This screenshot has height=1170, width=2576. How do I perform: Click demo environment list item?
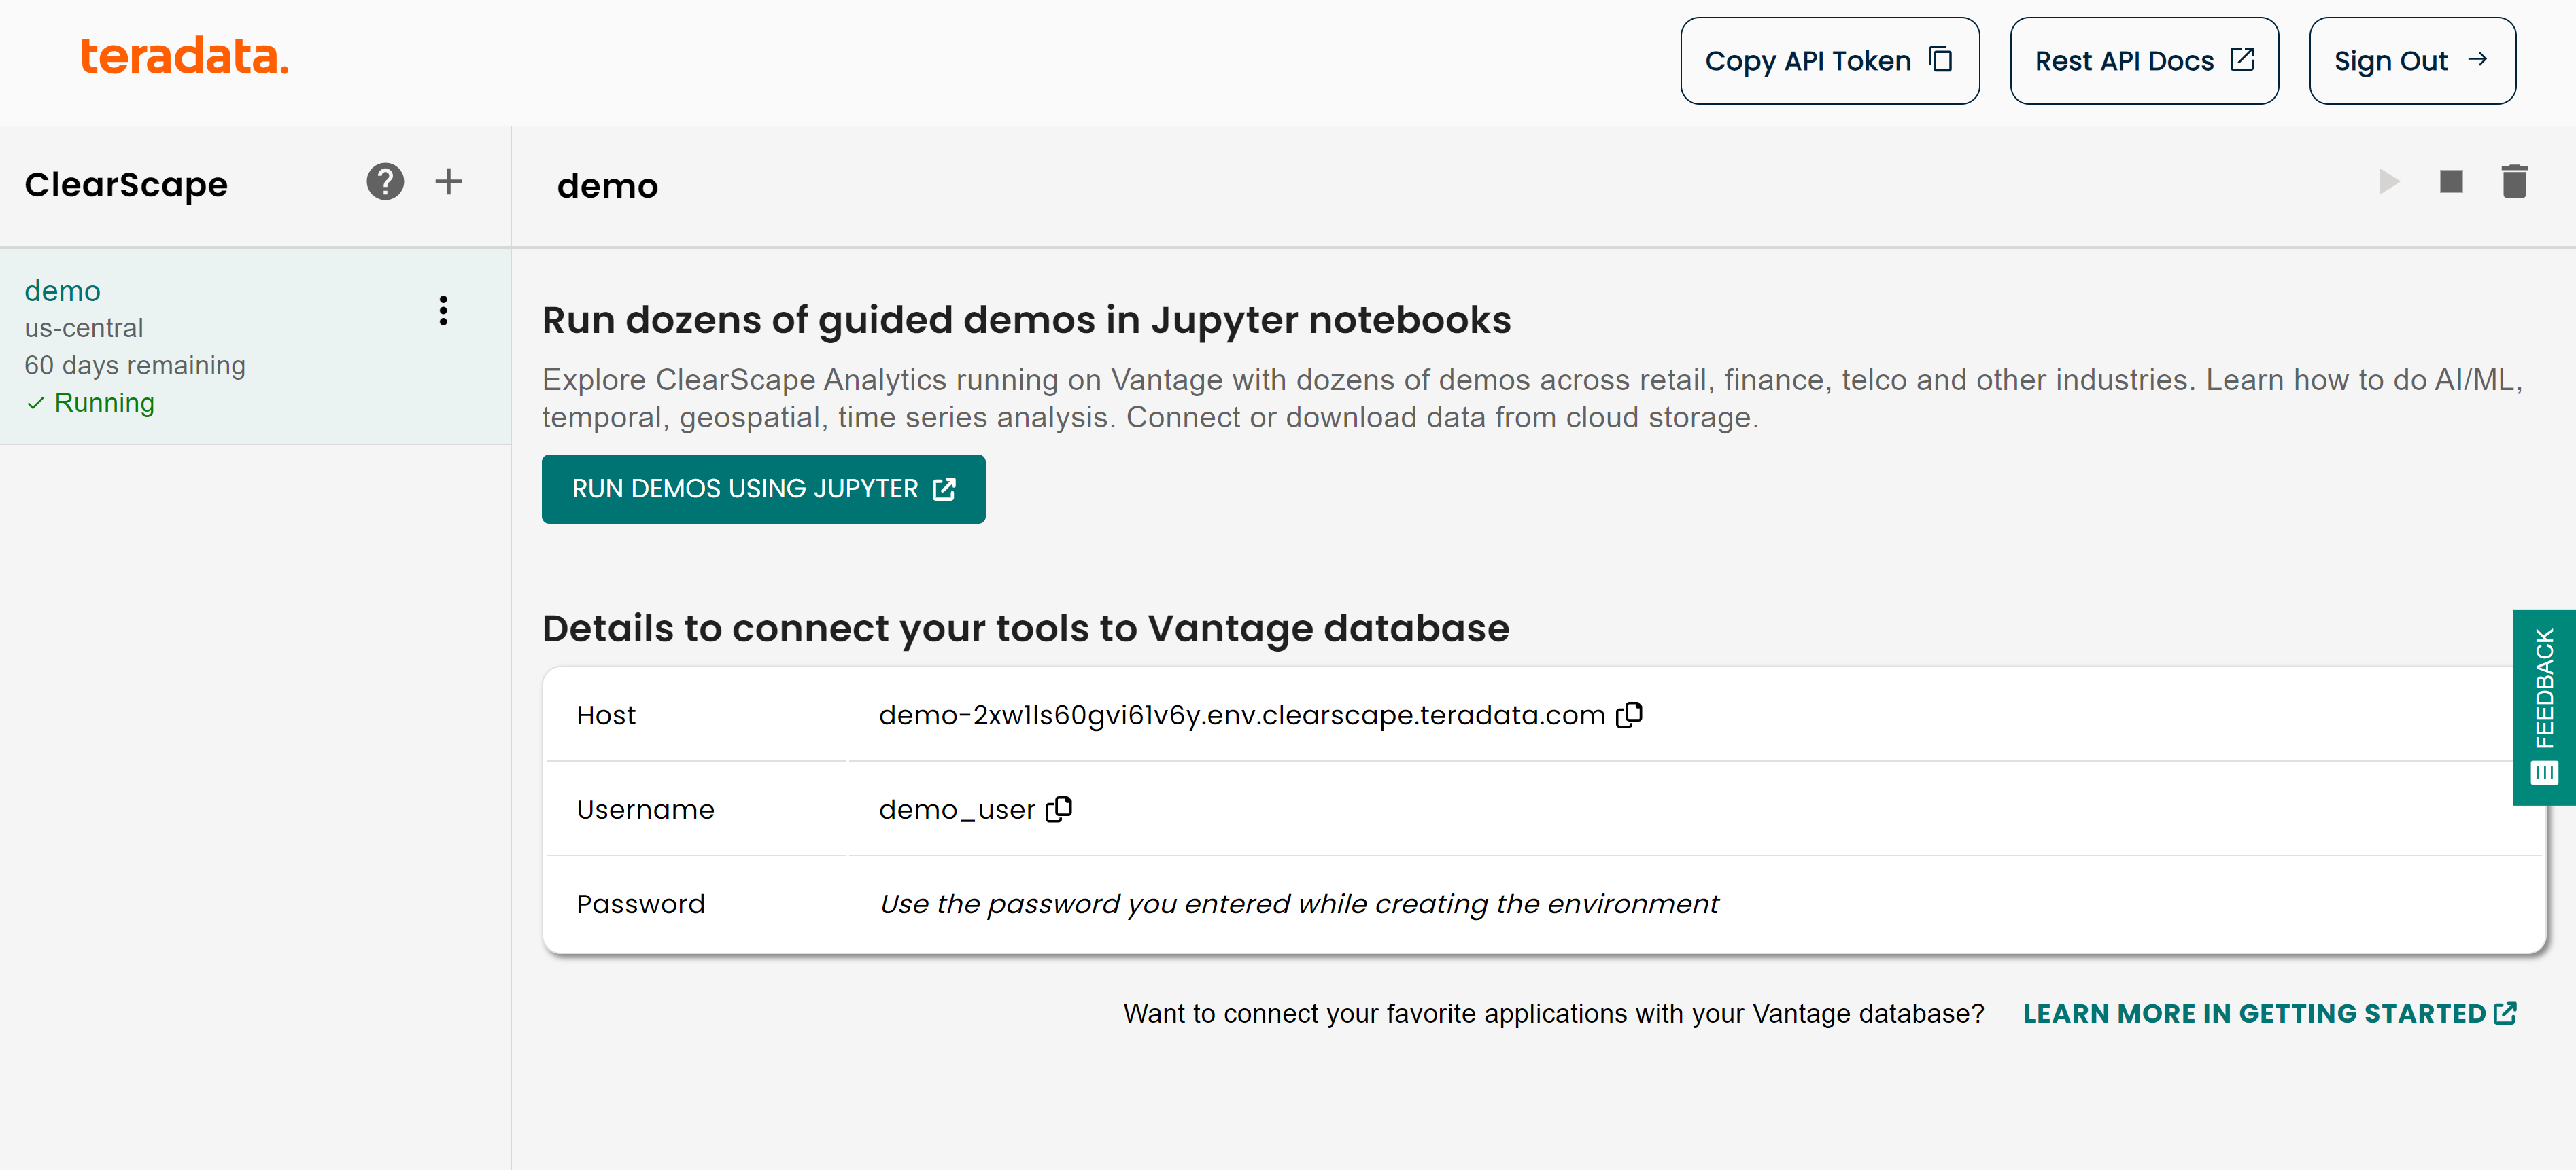pos(255,343)
